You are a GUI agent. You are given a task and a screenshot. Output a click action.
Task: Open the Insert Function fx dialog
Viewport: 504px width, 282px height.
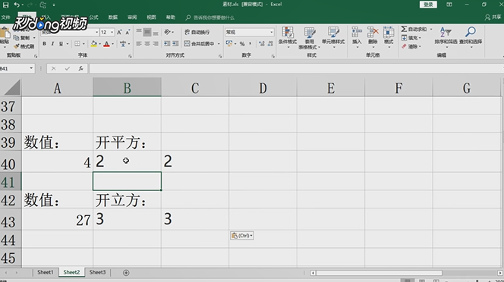[80, 68]
